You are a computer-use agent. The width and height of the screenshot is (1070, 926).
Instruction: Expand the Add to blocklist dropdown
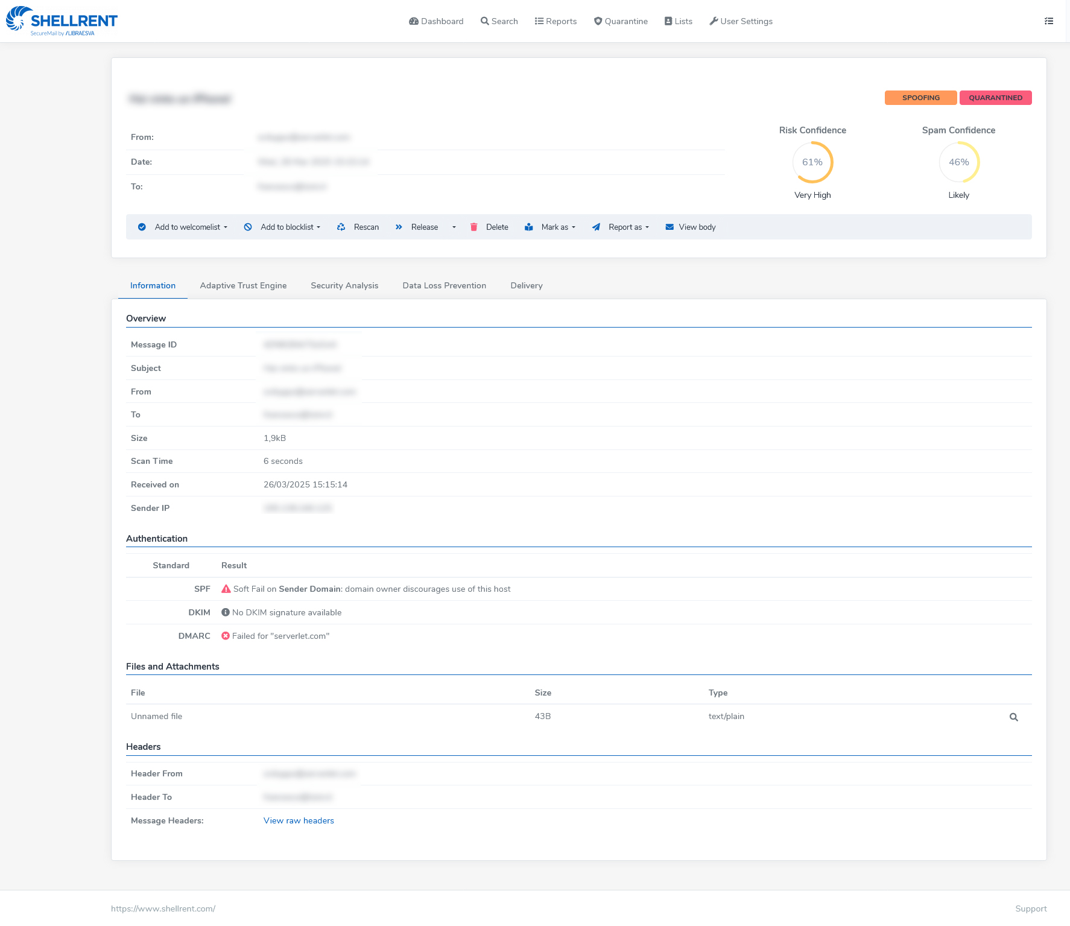click(290, 227)
